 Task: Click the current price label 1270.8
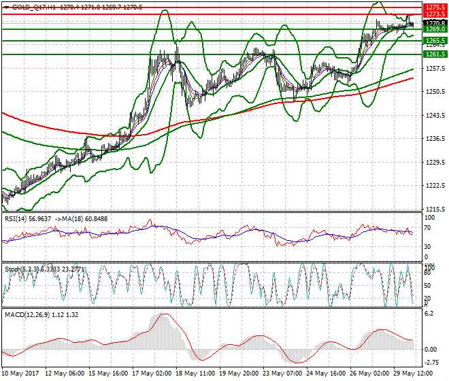[x=435, y=22]
